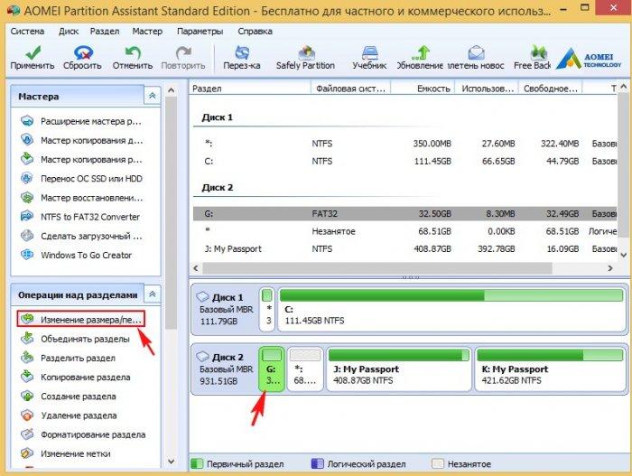Select the 350.00MB system reserved row
632x476 pixels.
404,144
